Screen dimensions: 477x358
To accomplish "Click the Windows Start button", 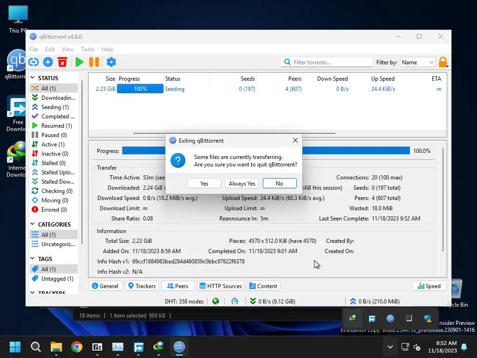I will (15, 347).
